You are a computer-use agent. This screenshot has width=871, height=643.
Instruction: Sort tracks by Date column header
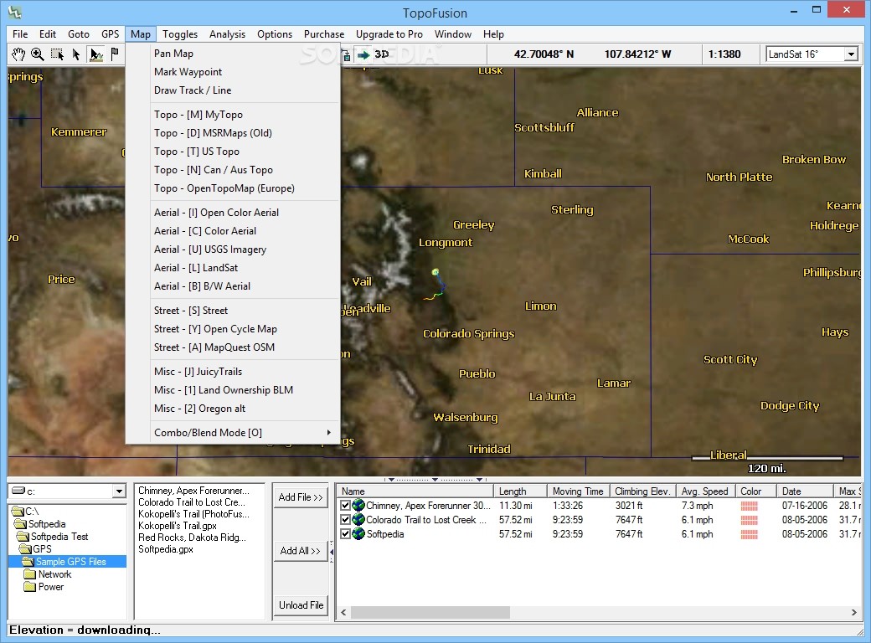click(x=805, y=491)
